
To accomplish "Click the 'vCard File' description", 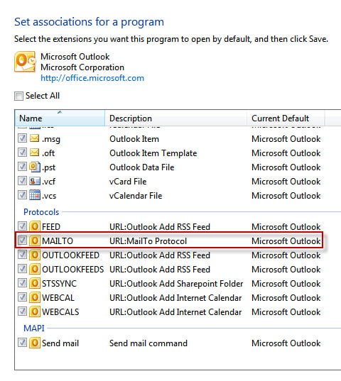I will point(128,182).
